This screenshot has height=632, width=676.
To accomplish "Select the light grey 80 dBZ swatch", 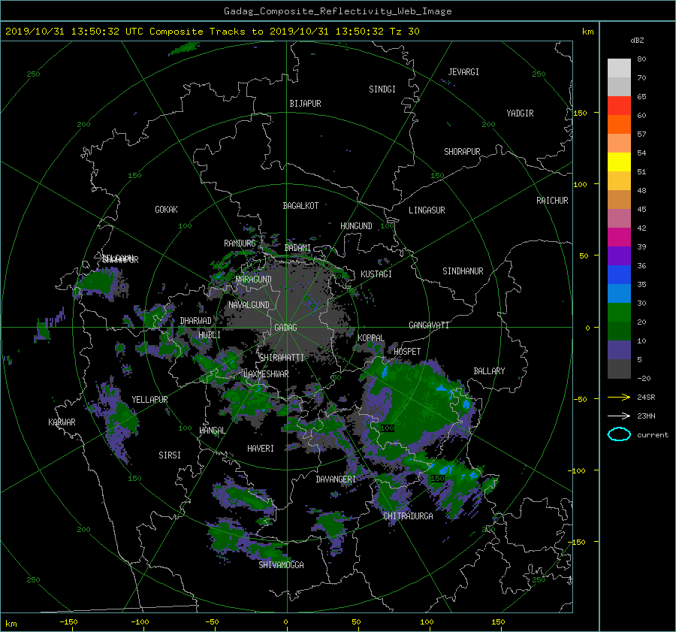I will (x=619, y=68).
